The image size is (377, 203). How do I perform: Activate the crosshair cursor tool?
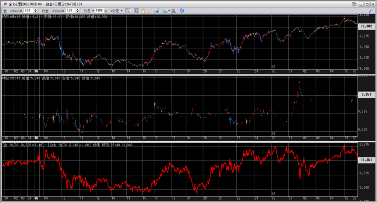coord(128,11)
